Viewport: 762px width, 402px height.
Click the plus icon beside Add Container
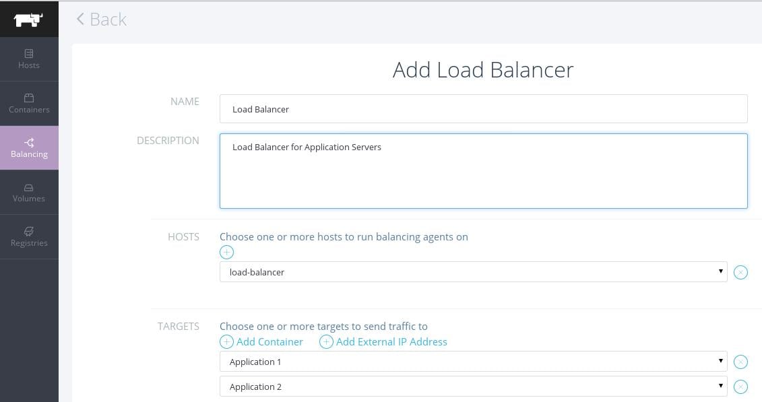[227, 342]
